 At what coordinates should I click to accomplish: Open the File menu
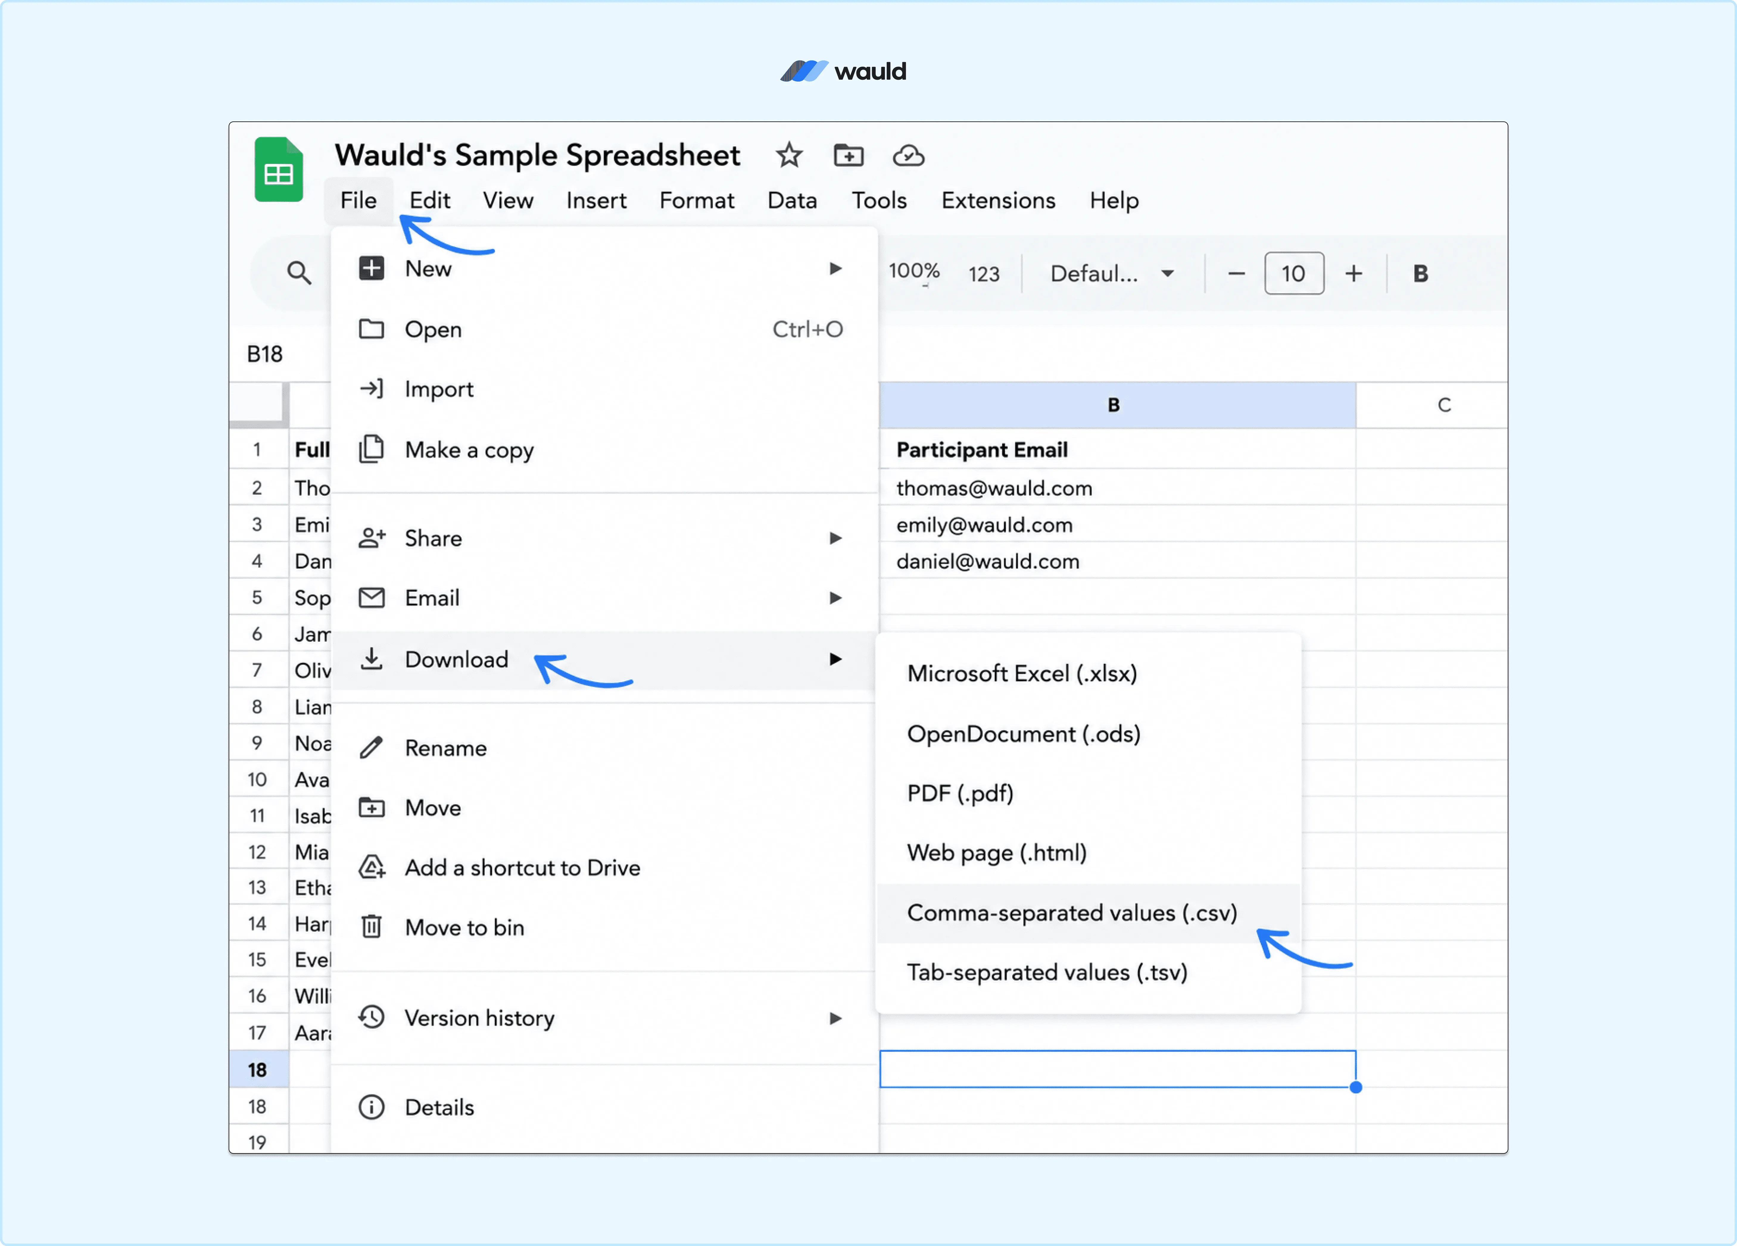pyautogui.click(x=358, y=200)
